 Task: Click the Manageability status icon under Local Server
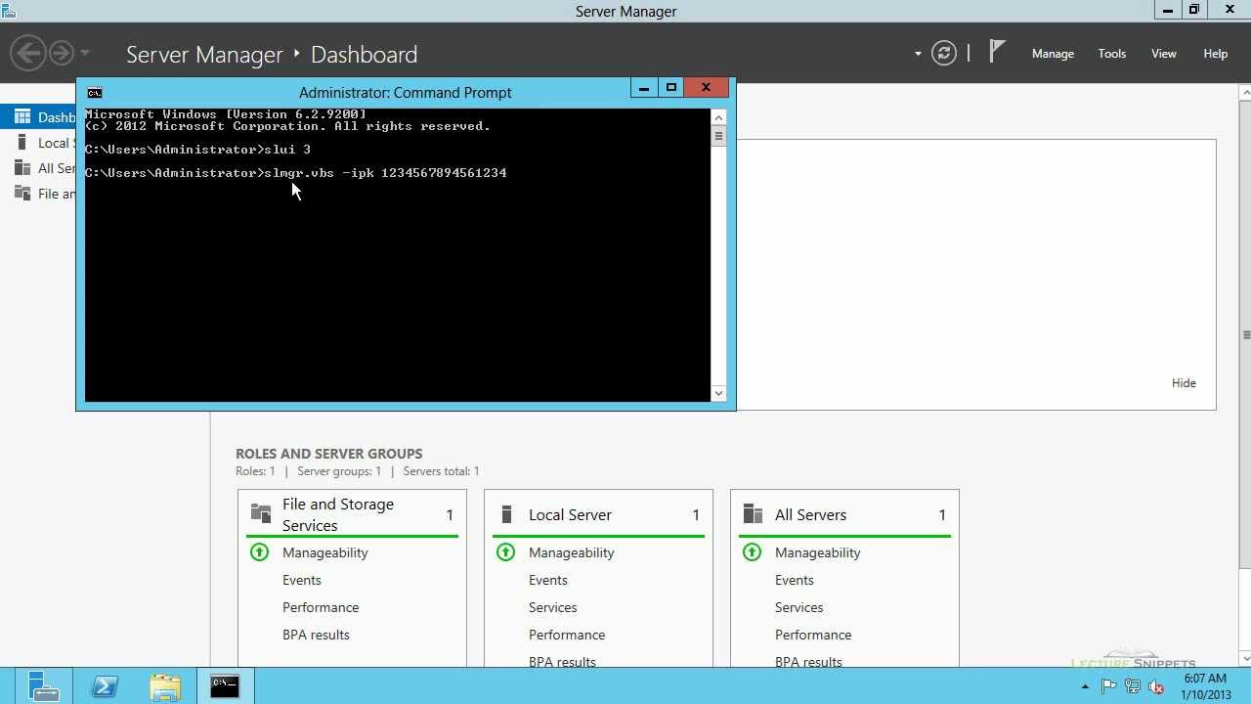(x=505, y=552)
